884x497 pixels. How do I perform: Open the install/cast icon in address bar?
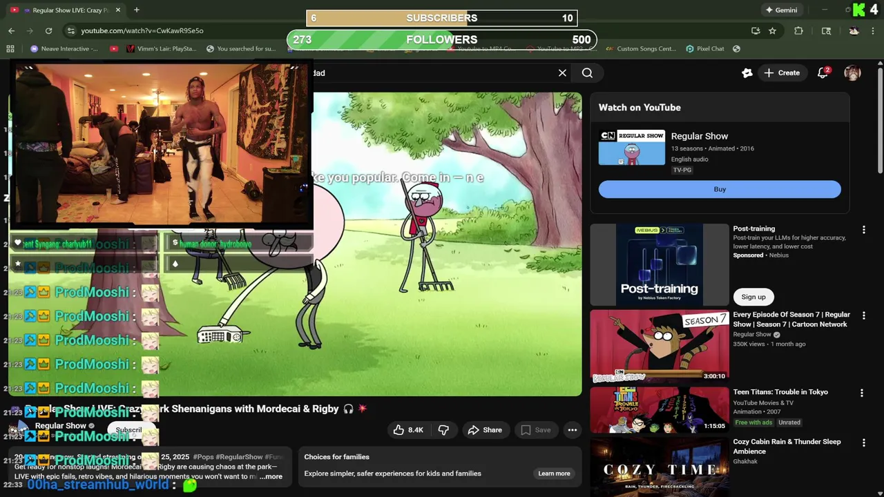756,30
